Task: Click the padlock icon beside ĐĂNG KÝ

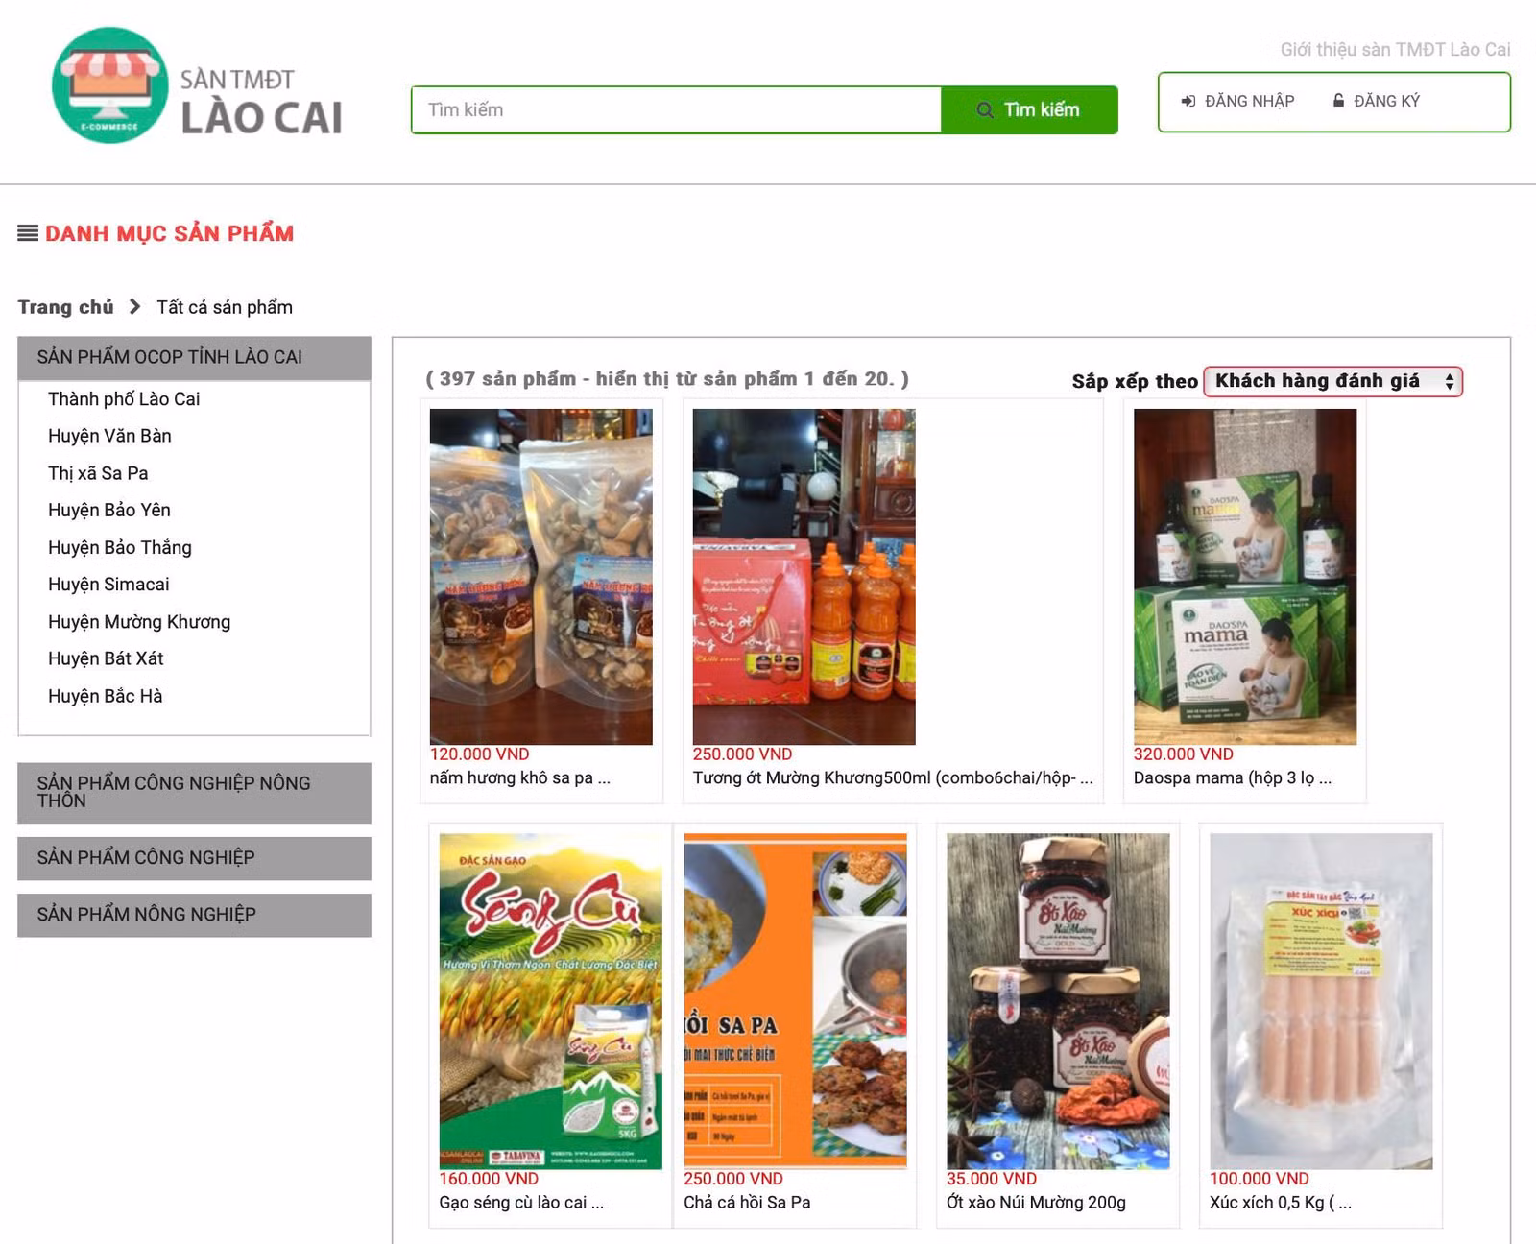Action: tap(1338, 100)
